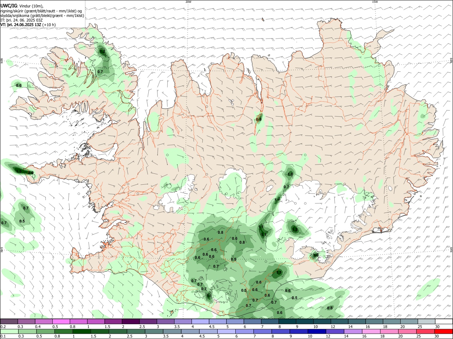Select the red swatch ending lower legend row

tap(444, 332)
